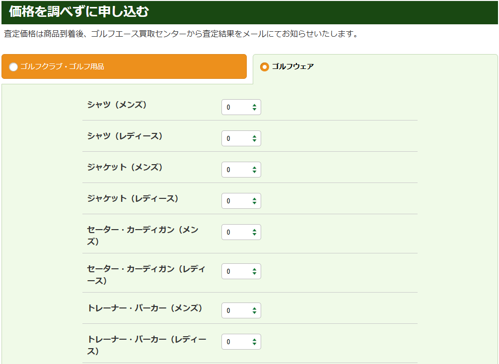499x364 pixels.
Task: Click the arrow icon for セーター・カーディガン(メンズ)
Action: (254, 232)
